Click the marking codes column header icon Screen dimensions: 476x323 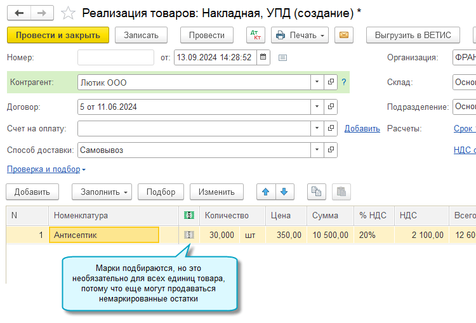(x=189, y=215)
